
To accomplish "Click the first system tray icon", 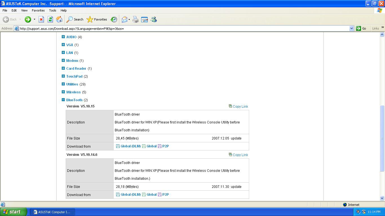I will [x=358, y=212].
